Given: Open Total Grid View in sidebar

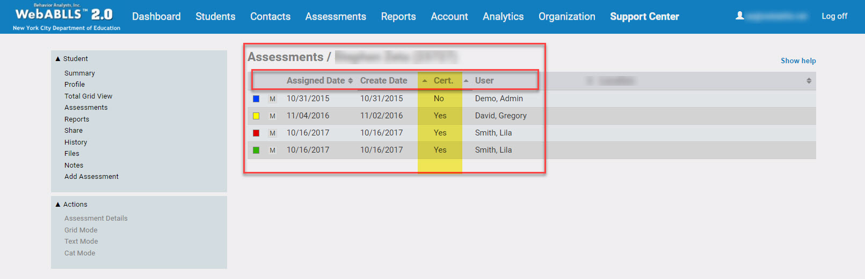Looking at the screenshot, I should (88, 96).
